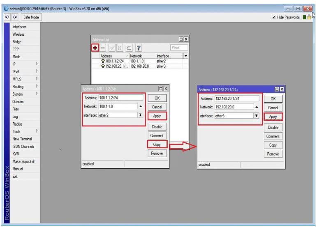Collapse the Network field for 100.1.1.0
The image size is (317, 227).
(x=140, y=106)
